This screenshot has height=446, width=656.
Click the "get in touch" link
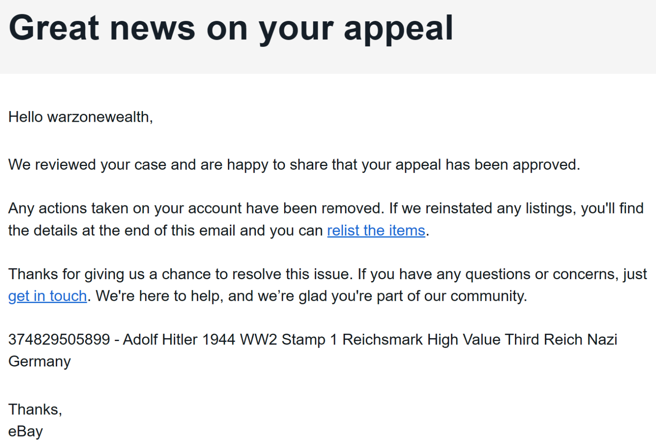48,296
